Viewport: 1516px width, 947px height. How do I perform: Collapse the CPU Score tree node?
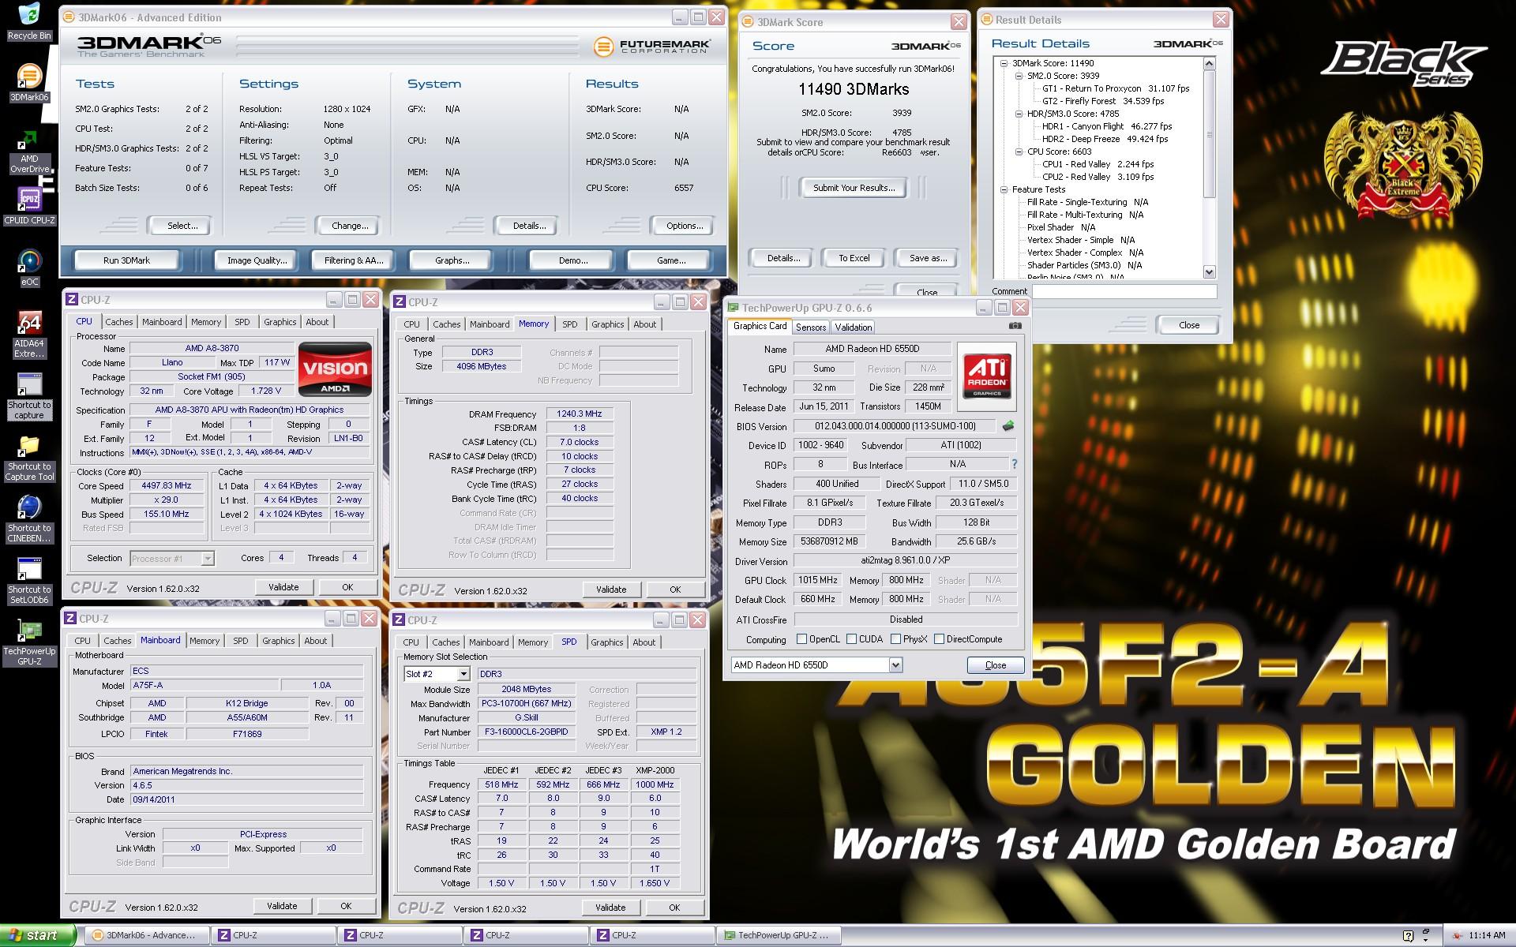1019,152
